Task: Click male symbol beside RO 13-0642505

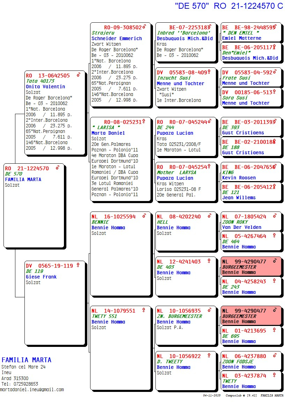Action: point(79,75)
